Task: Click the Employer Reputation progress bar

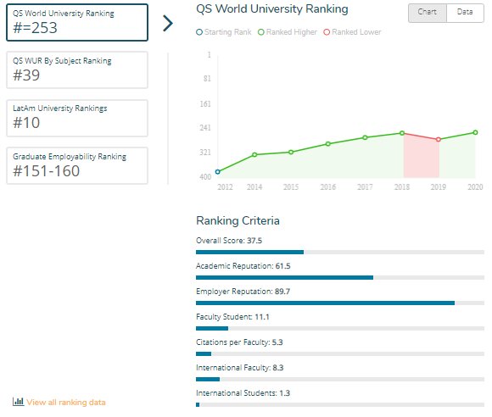Action: [x=340, y=303]
